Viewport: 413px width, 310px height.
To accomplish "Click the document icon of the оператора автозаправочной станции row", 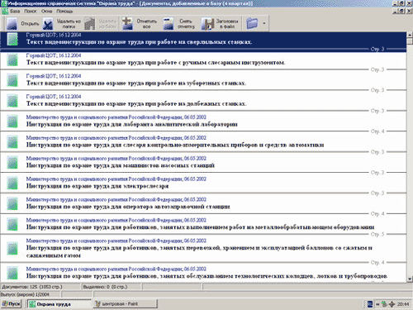I will click(12, 204).
